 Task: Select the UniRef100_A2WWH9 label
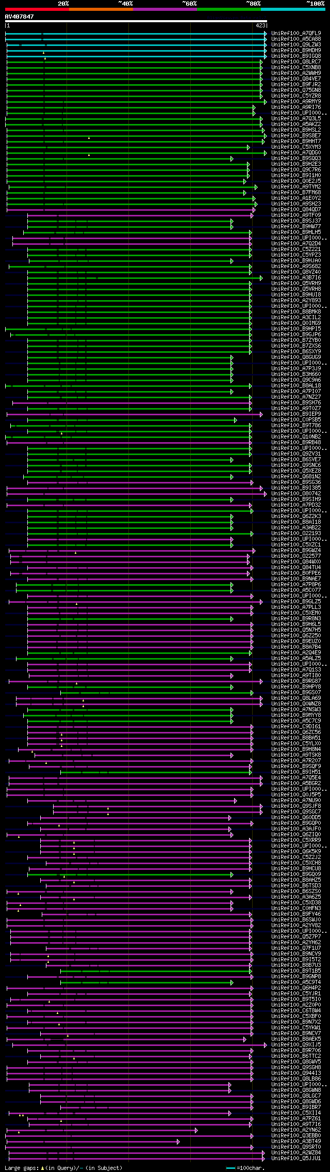[296, 73]
